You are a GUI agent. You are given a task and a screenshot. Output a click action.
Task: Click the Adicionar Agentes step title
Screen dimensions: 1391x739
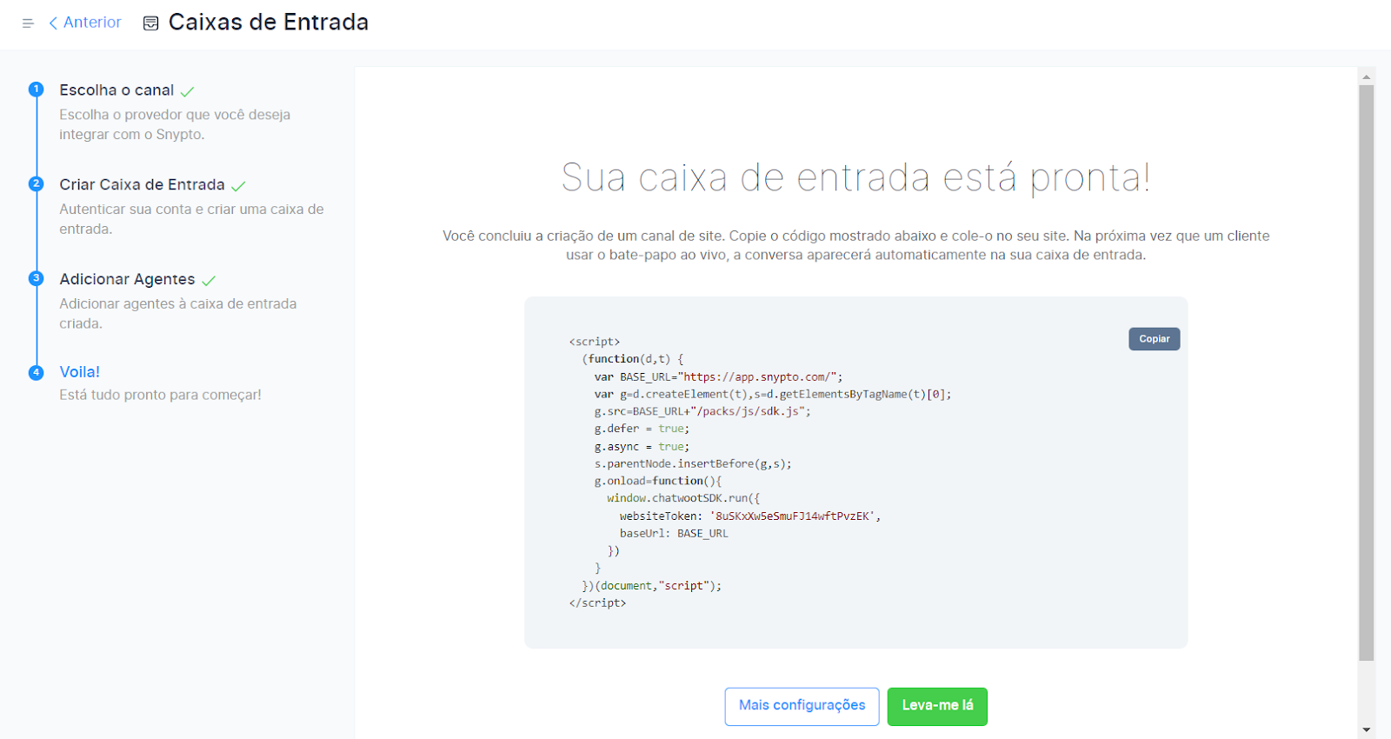tap(127, 279)
